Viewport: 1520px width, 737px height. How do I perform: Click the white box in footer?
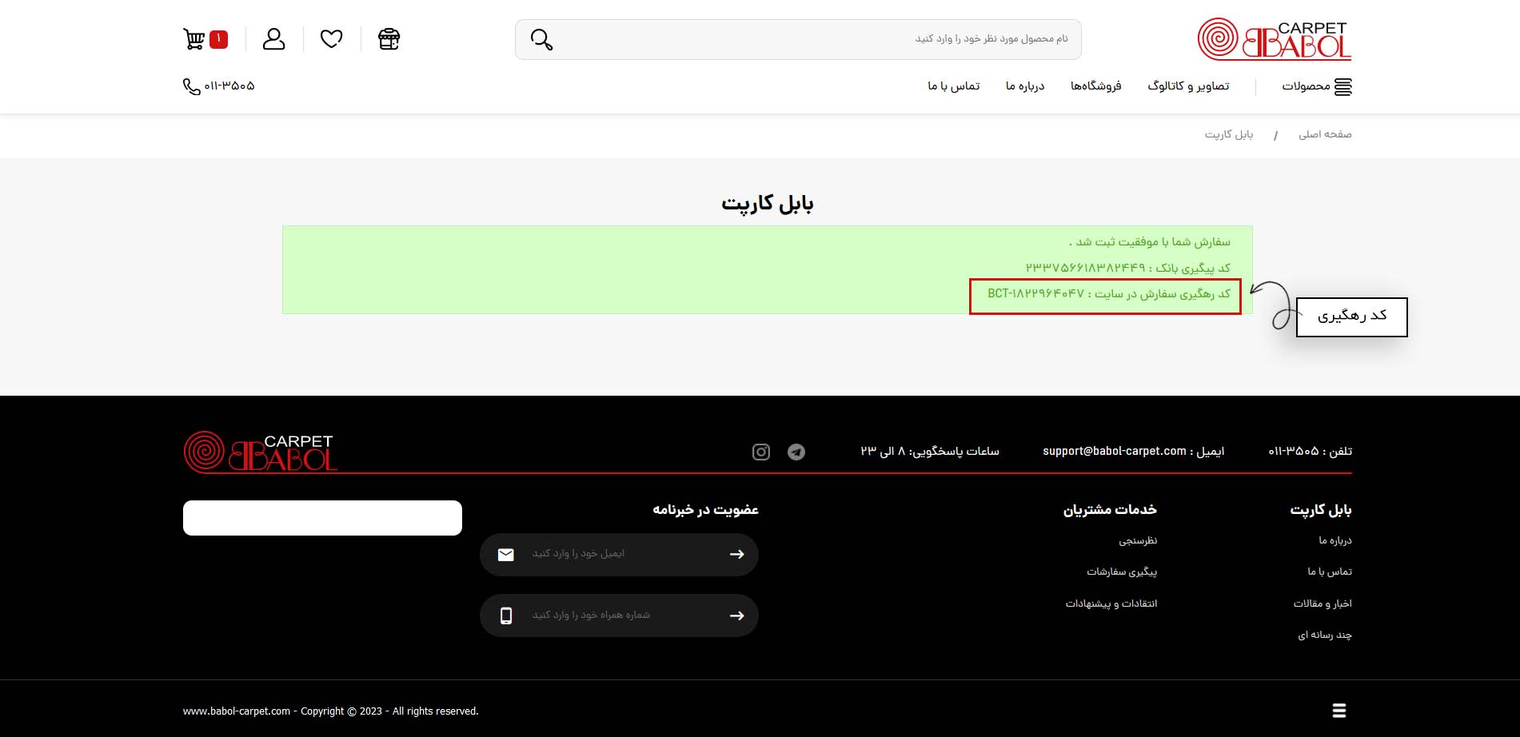pos(322,518)
